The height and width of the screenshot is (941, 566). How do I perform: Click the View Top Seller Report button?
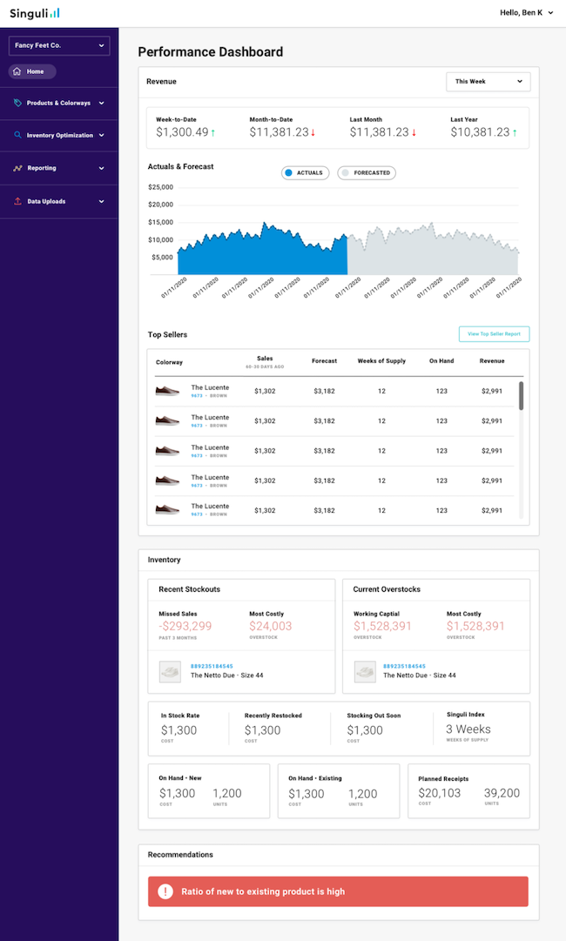pyautogui.click(x=494, y=334)
